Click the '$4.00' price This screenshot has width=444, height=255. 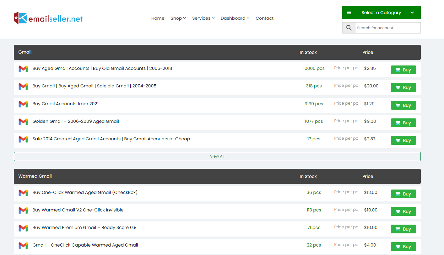pos(370,245)
